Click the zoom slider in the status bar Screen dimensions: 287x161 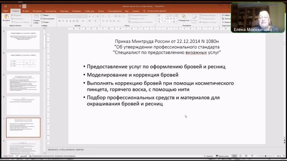265,156
